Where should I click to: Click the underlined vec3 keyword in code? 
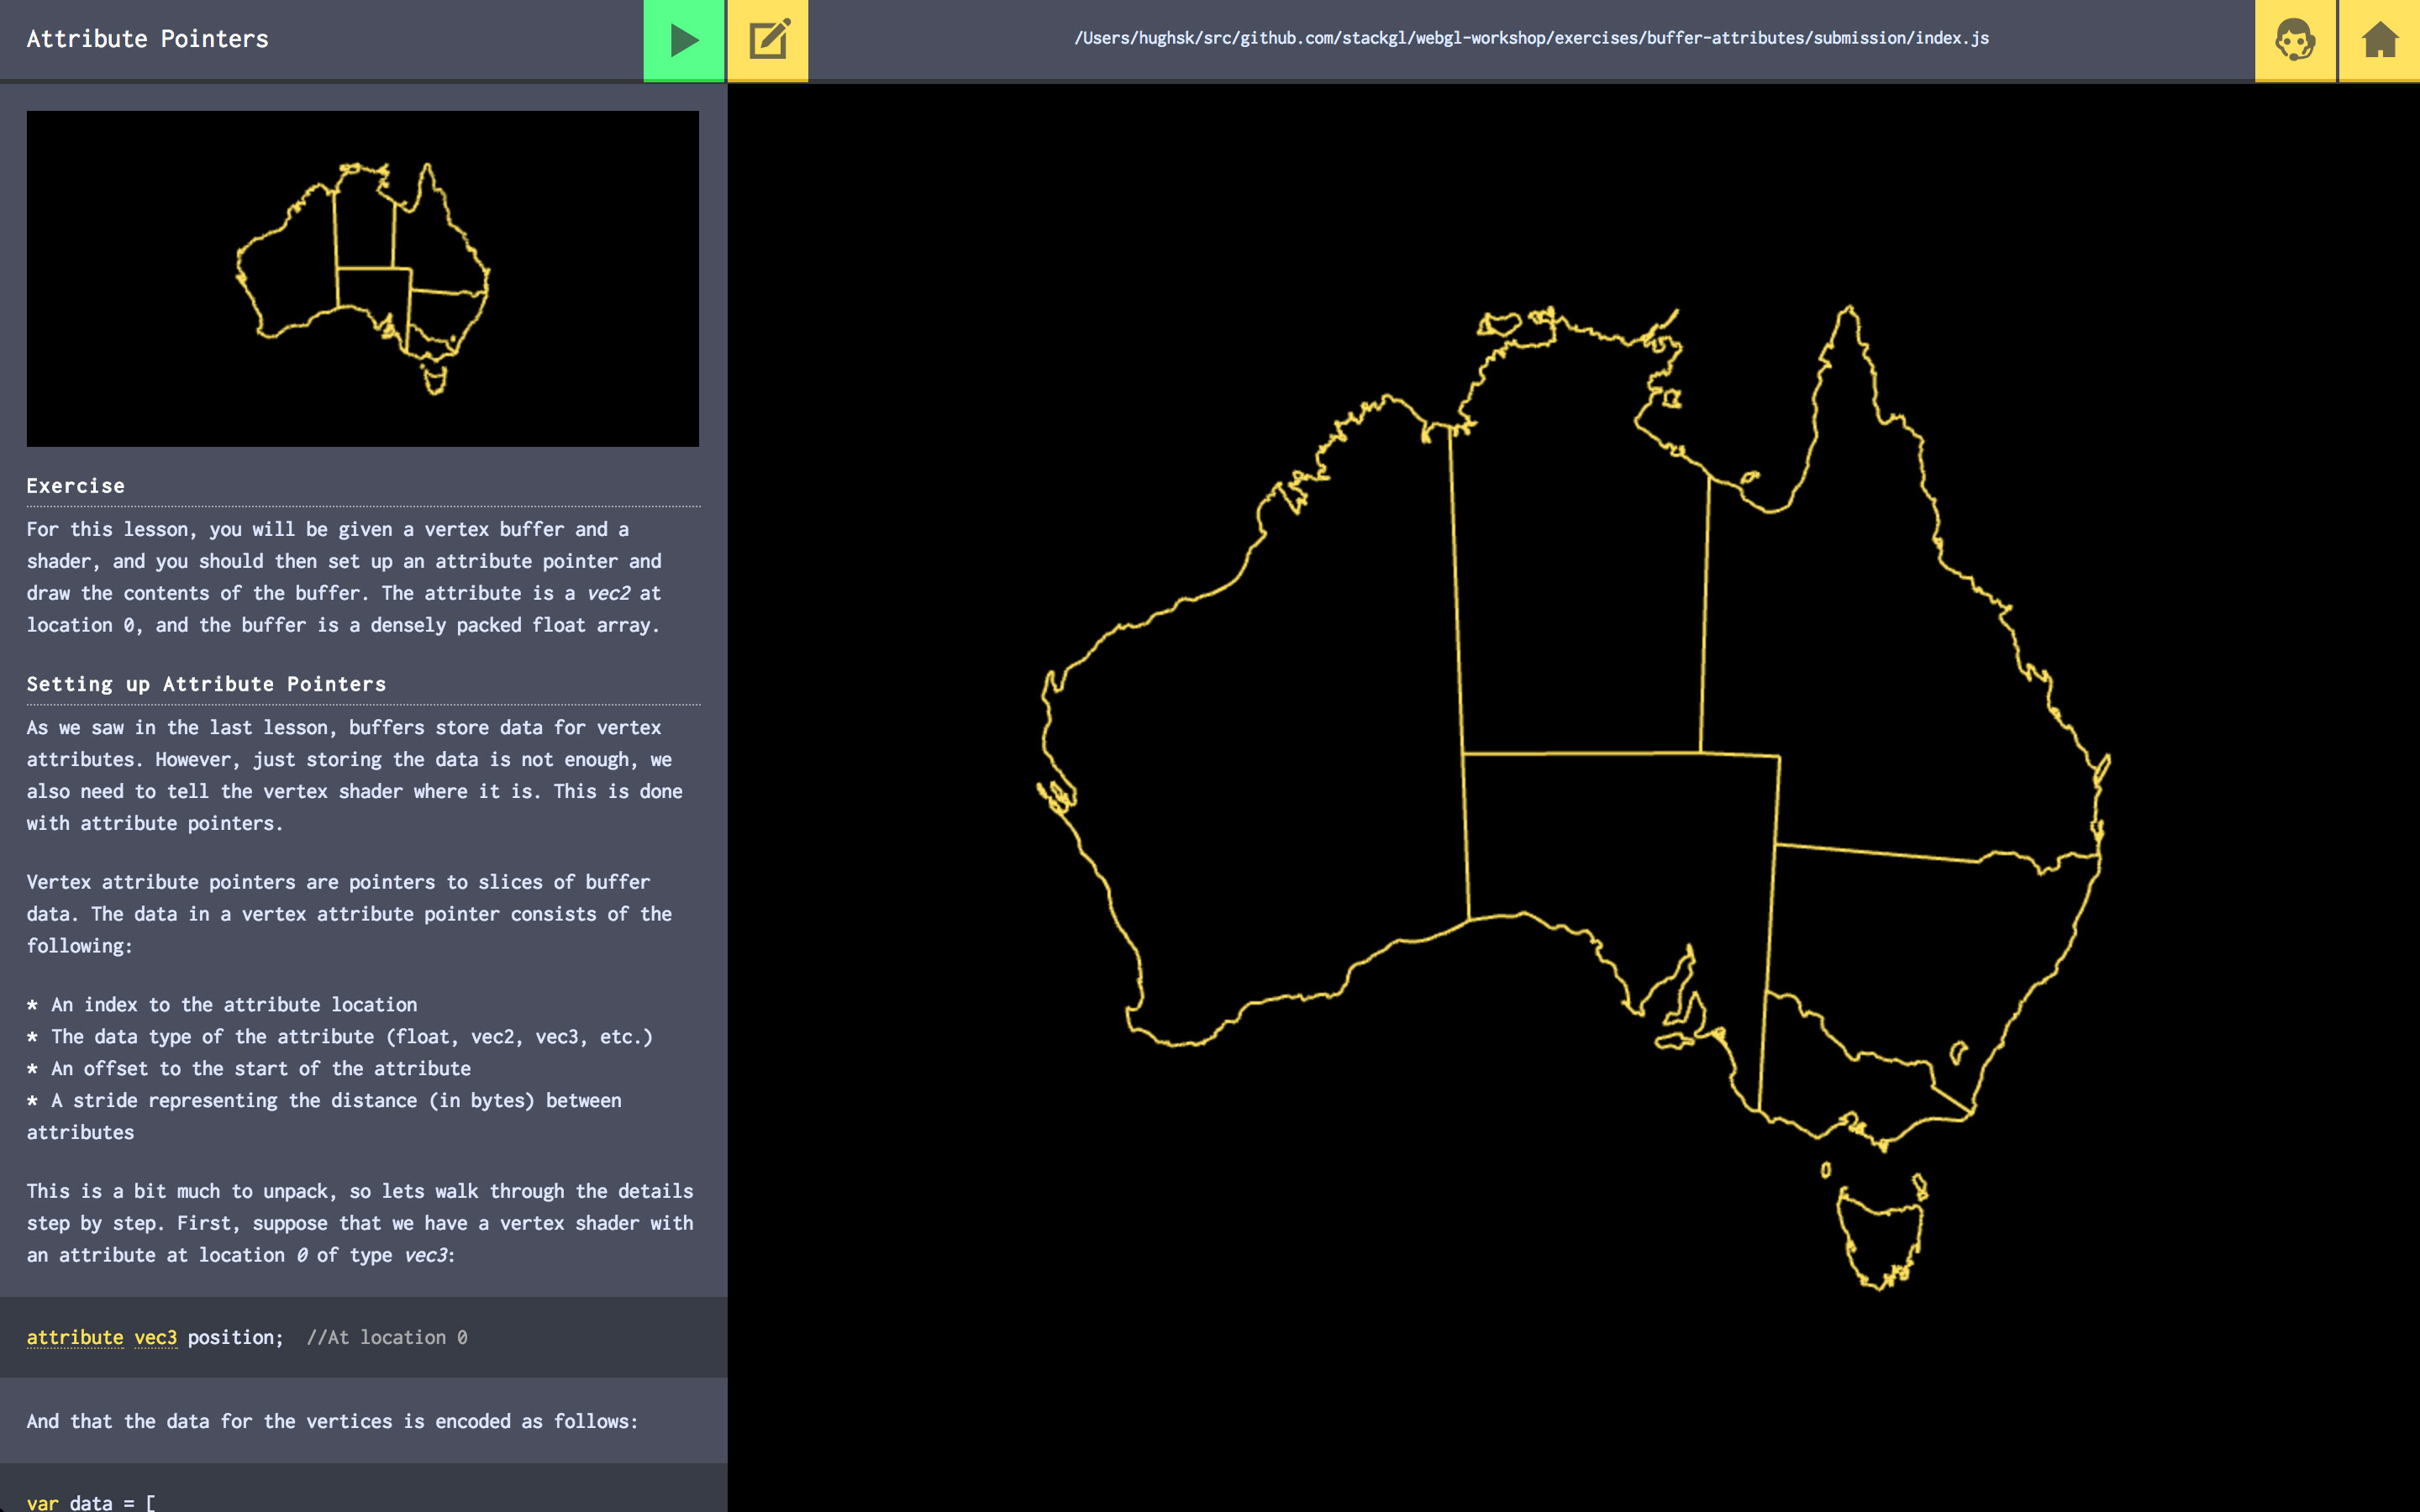pyautogui.click(x=155, y=1337)
